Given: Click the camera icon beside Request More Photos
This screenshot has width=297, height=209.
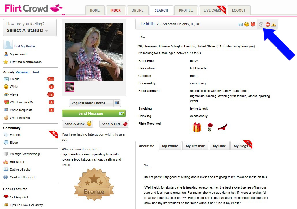Looking at the screenshot, I should click(x=117, y=102).
